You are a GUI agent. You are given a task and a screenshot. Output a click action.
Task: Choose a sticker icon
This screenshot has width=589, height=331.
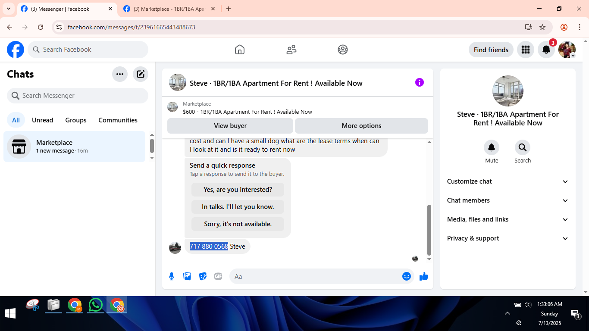point(203,276)
